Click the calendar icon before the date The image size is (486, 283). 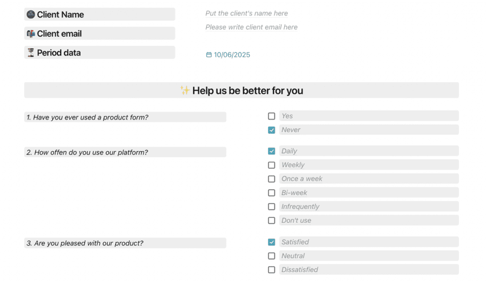pos(209,55)
